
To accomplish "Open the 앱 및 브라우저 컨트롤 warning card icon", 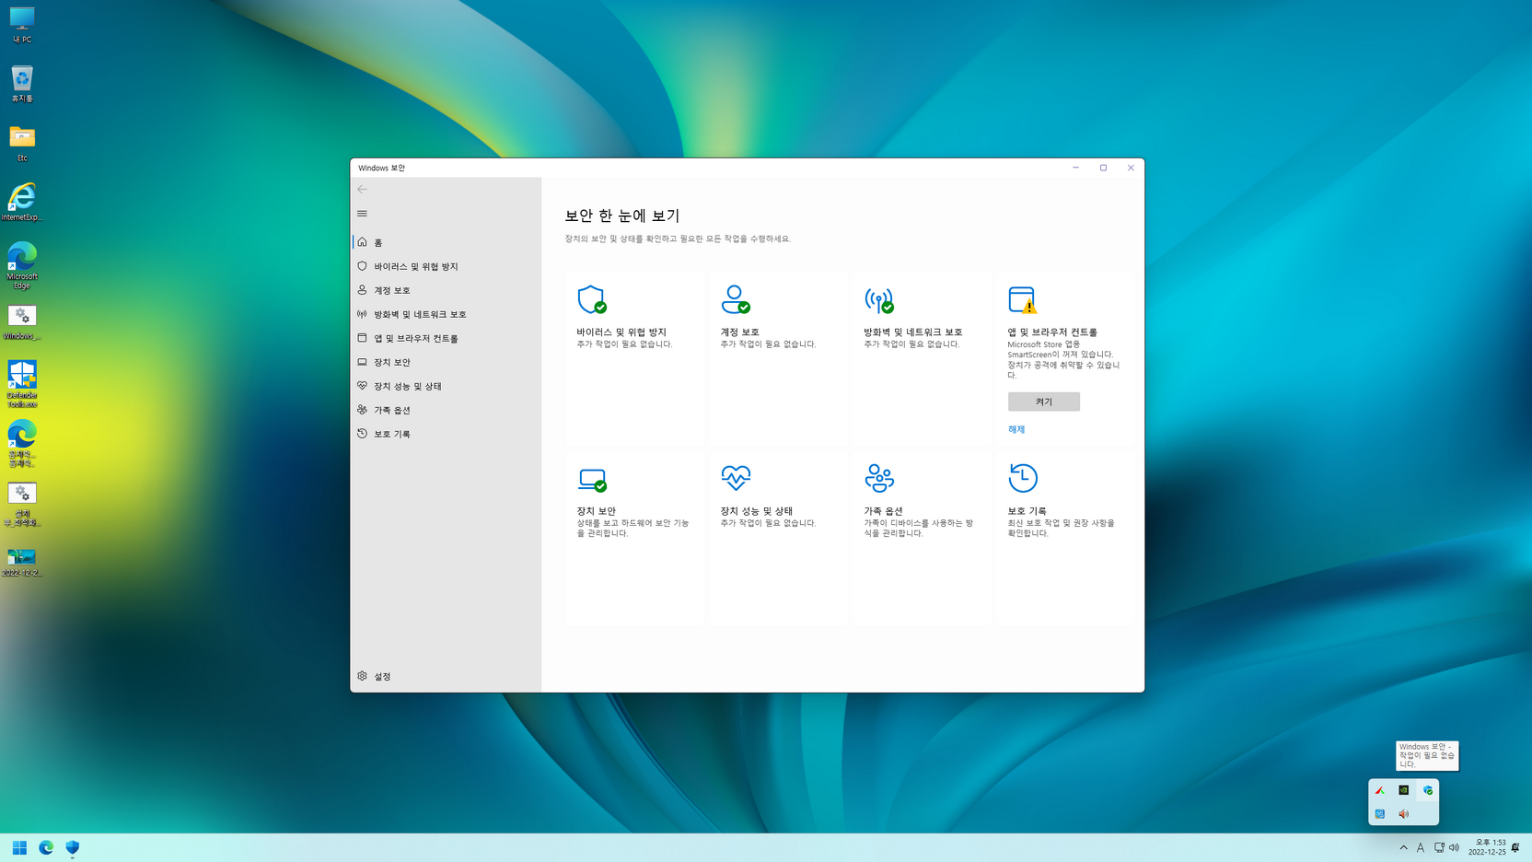I will (x=1022, y=299).
